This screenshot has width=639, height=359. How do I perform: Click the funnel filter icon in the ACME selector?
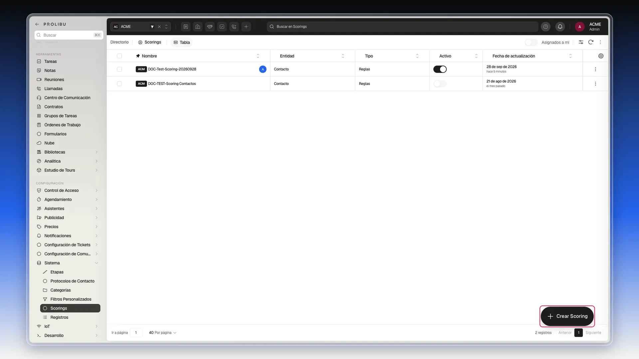tap(152, 27)
